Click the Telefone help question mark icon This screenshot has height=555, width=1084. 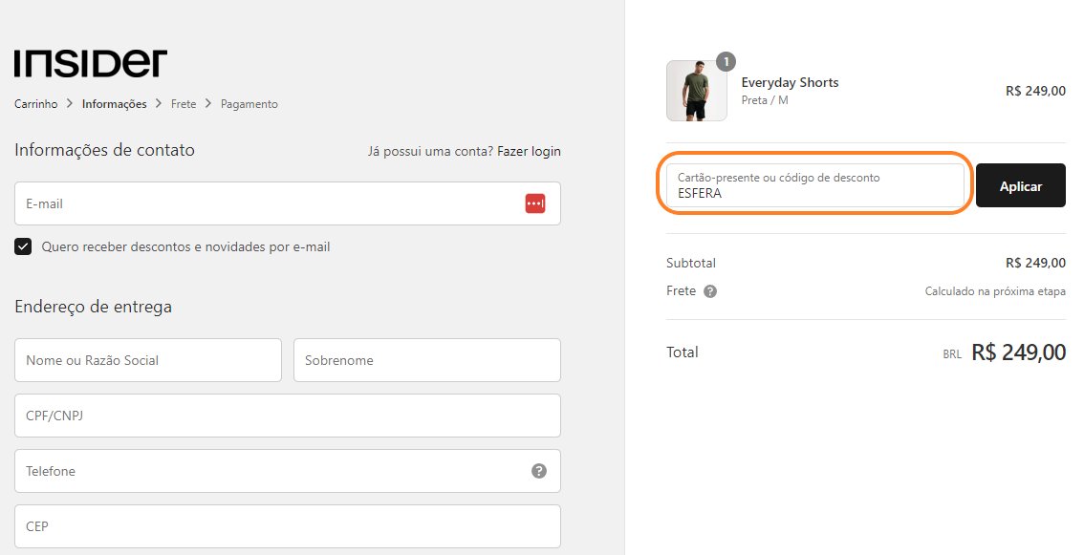(538, 471)
